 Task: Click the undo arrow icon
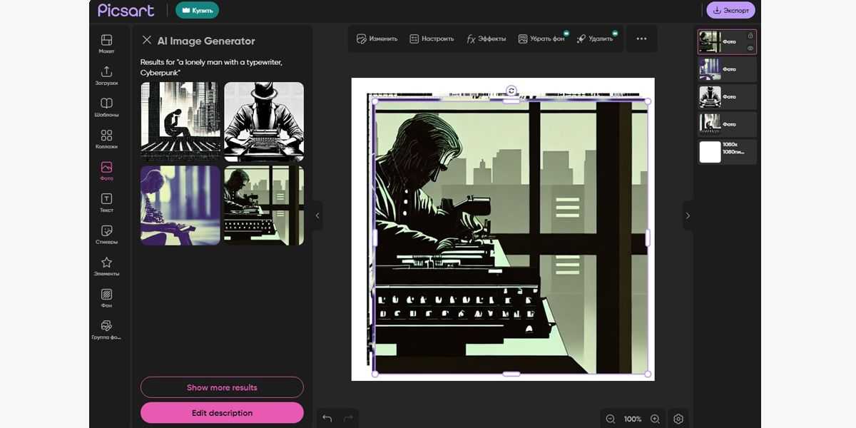coord(327,418)
